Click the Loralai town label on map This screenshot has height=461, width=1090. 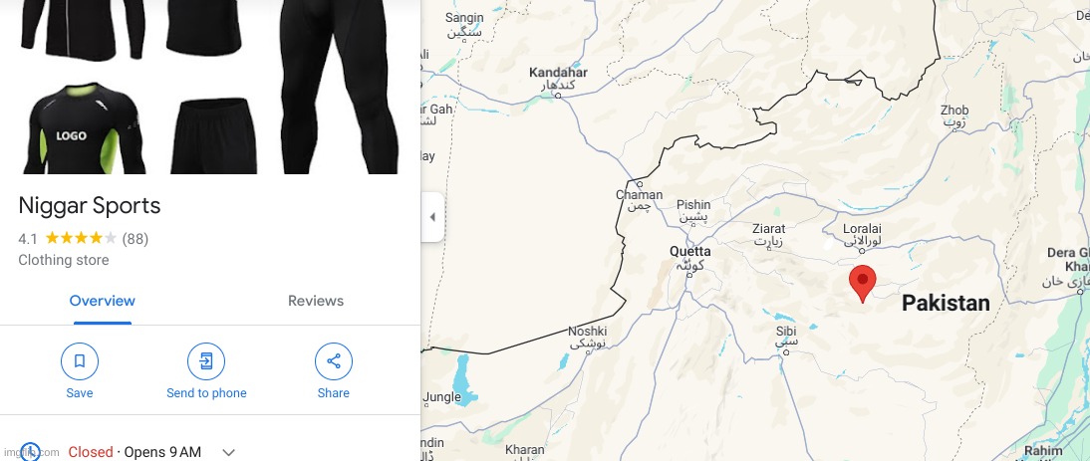point(862,228)
